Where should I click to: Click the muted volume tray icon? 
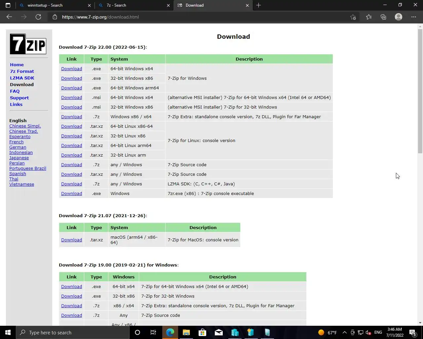click(x=368, y=332)
